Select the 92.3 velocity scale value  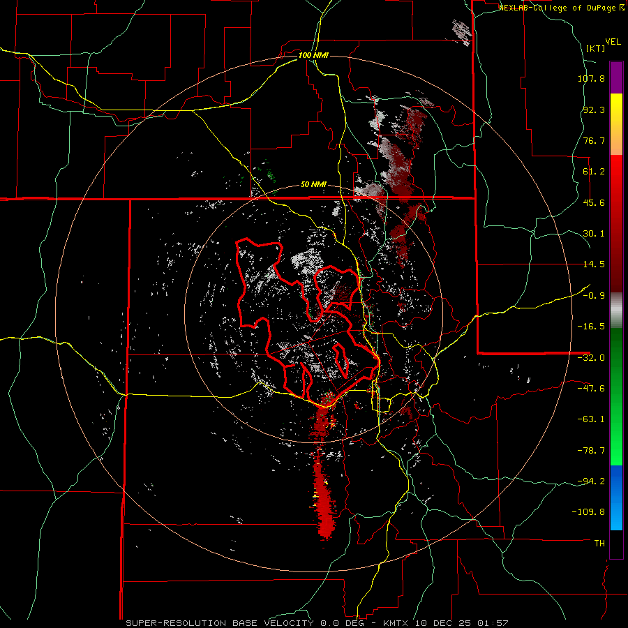594,110
